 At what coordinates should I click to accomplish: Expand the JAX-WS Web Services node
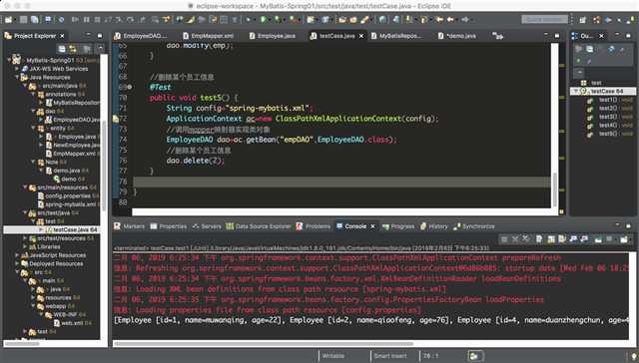tap(17, 69)
